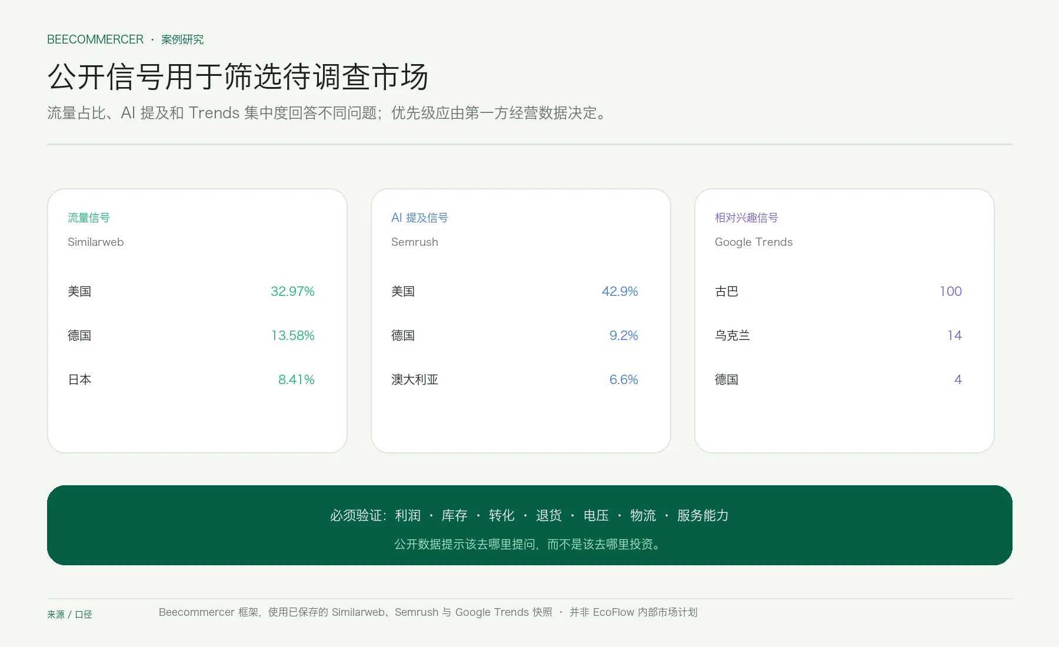Click the BEECOMMERCER brand label
The image size is (1059, 647).
[x=95, y=39]
